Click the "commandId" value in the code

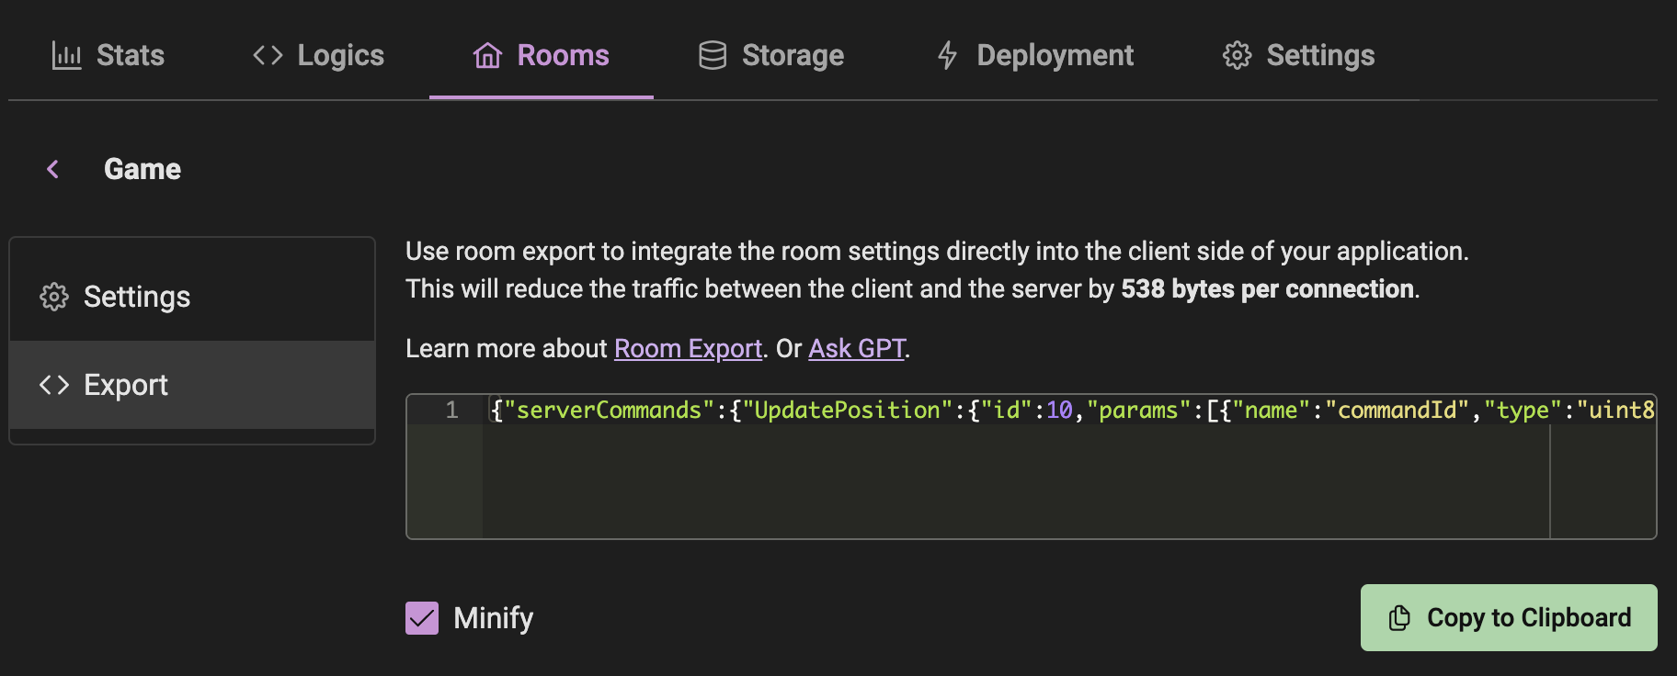point(1397,410)
